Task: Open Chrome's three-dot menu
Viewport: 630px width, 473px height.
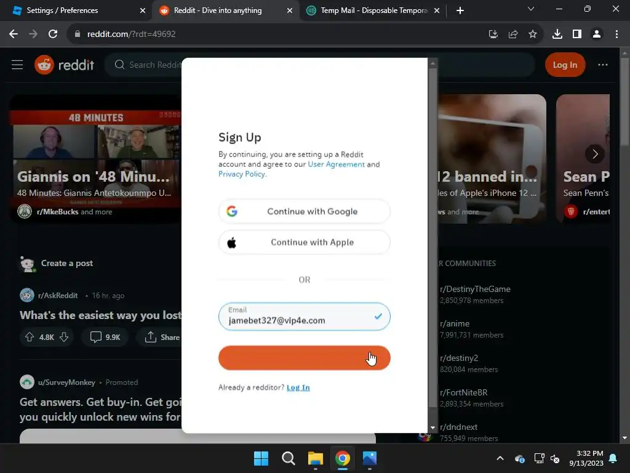Action: (616, 34)
